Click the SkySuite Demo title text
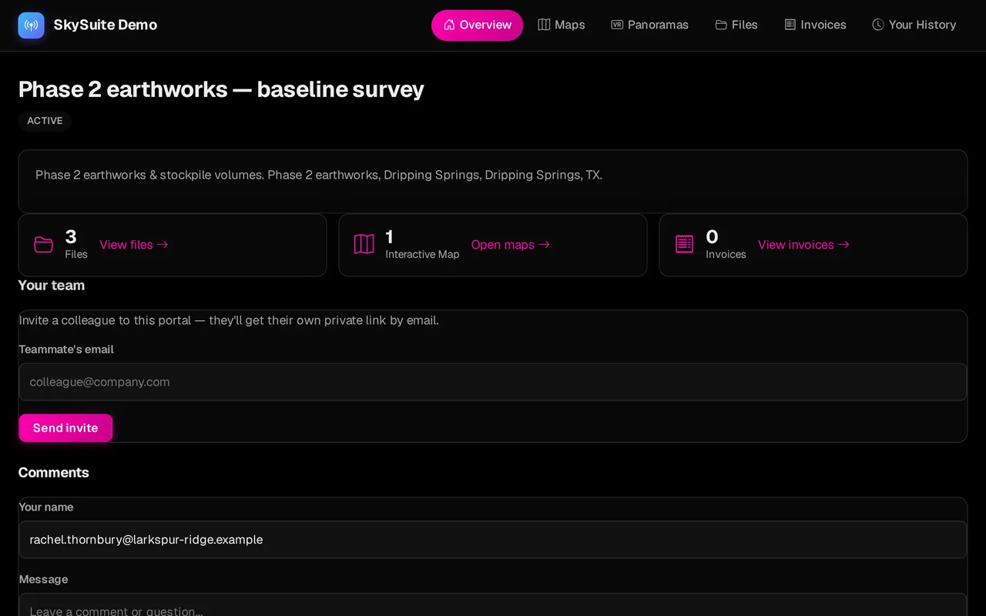The height and width of the screenshot is (616, 986). tap(106, 25)
